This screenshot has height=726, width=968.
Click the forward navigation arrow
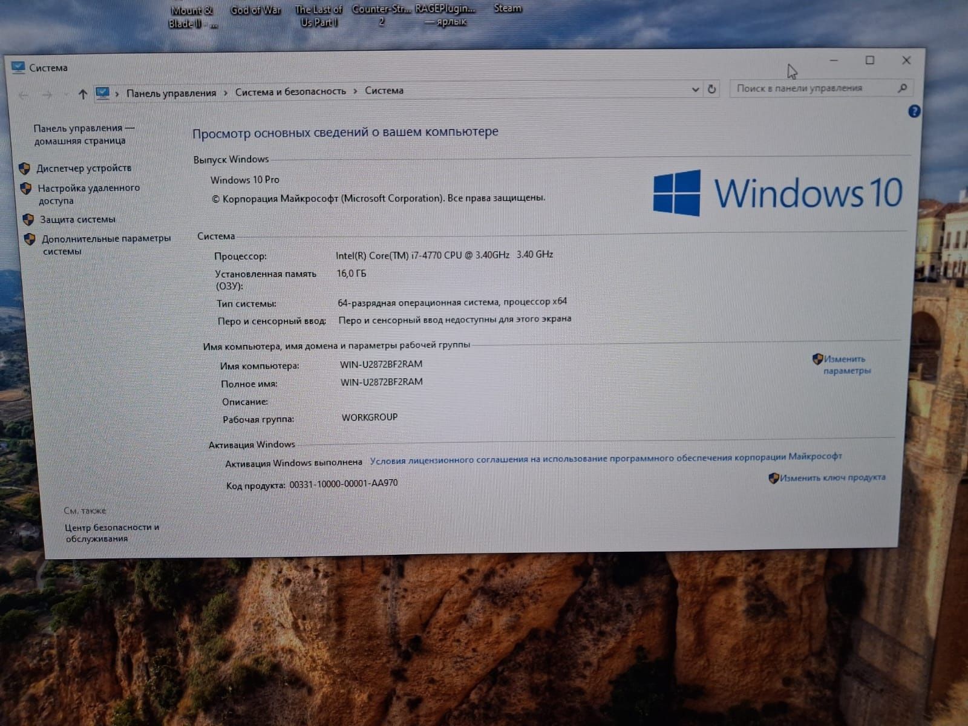point(47,94)
